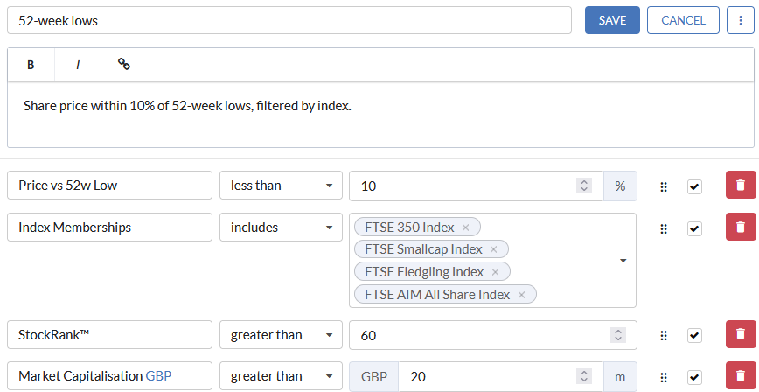This screenshot has height=392, width=759.
Task: Click the CANCEL button
Action: (683, 20)
